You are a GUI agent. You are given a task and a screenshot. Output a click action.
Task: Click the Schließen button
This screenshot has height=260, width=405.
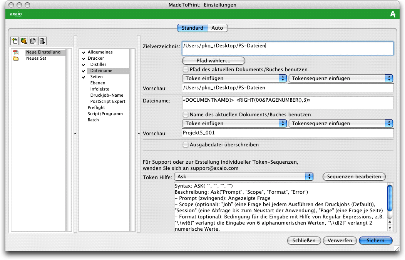[304, 241]
